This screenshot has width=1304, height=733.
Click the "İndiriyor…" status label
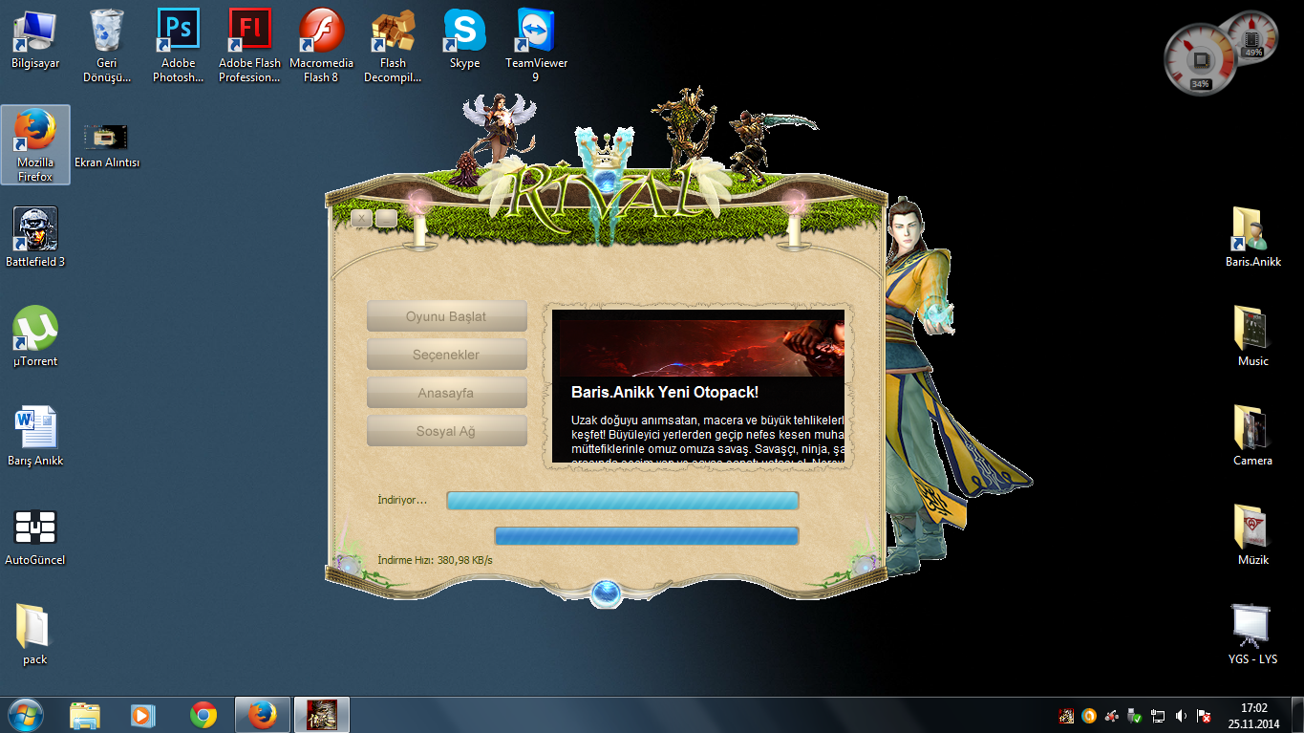[402, 500]
